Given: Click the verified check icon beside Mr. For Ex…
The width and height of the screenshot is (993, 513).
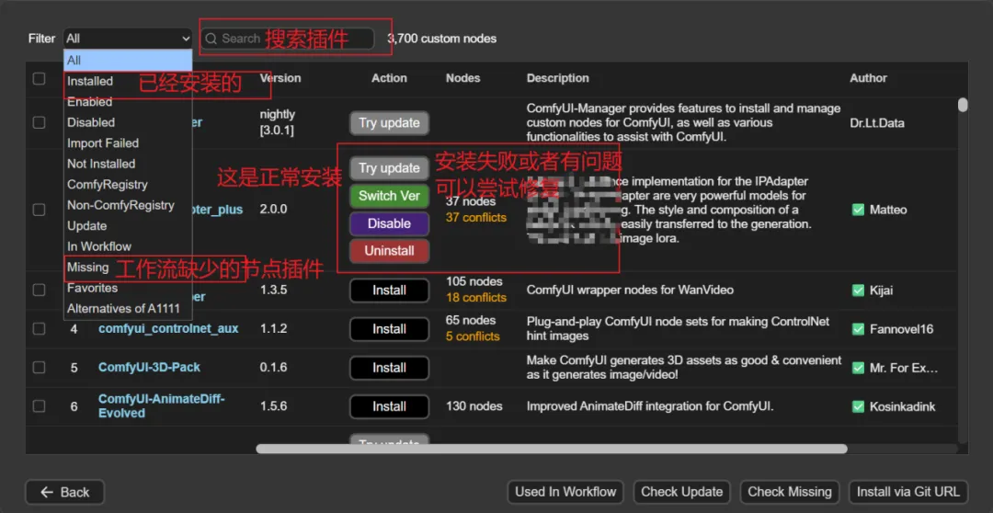Looking at the screenshot, I should click(858, 368).
